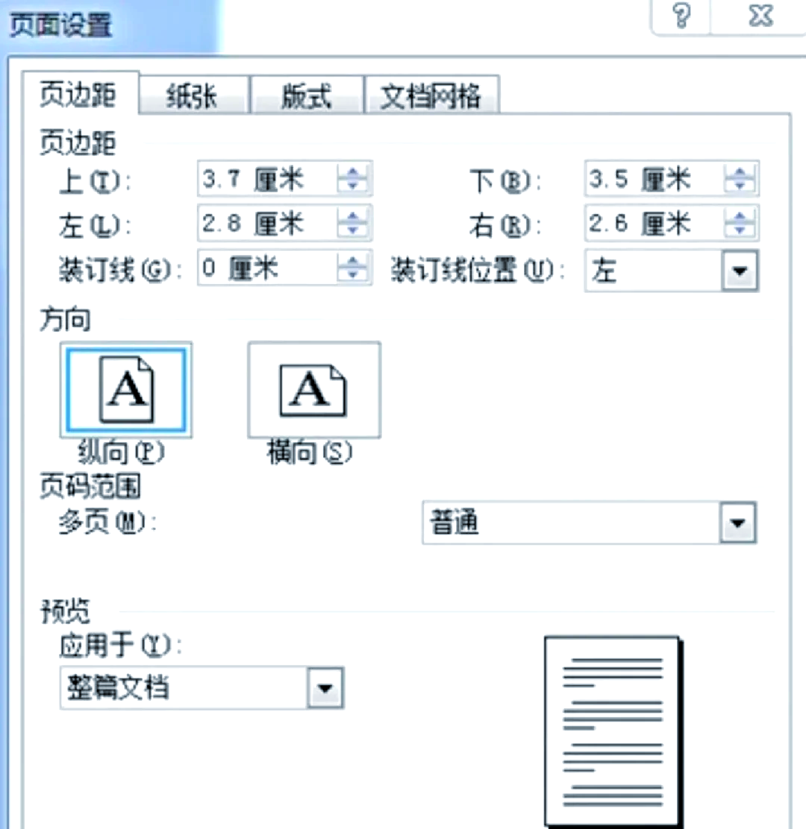Increase the 右 right margin value
This screenshot has height=829, width=806.
[740, 215]
